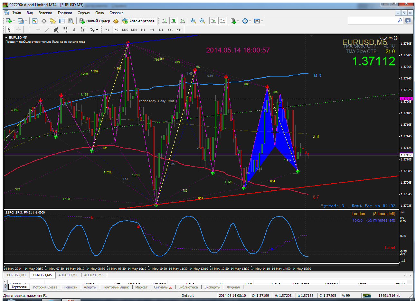Select the text label tool
Image resolution: width=416 pixels, height=301 pixels.
click(83, 30)
